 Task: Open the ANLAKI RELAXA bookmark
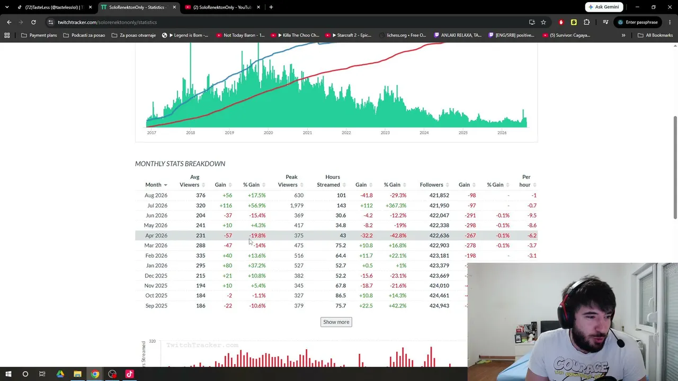tap(458, 35)
